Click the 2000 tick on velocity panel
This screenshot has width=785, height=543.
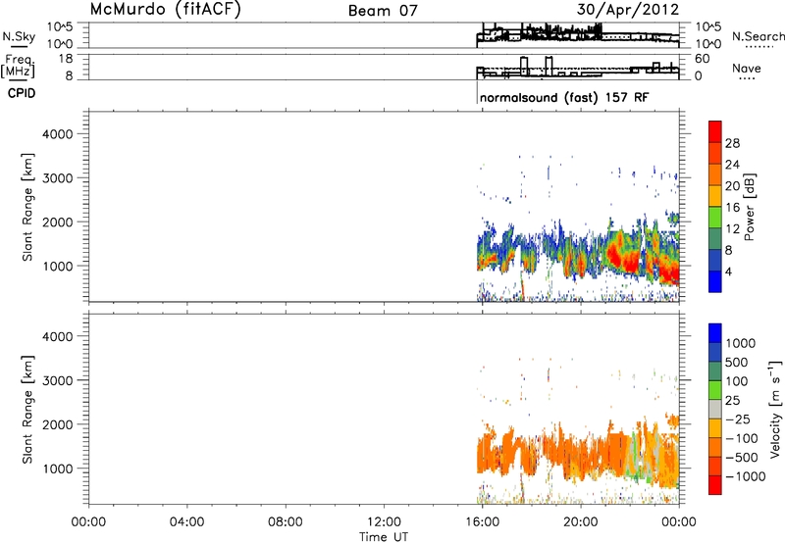pos(57,424)
